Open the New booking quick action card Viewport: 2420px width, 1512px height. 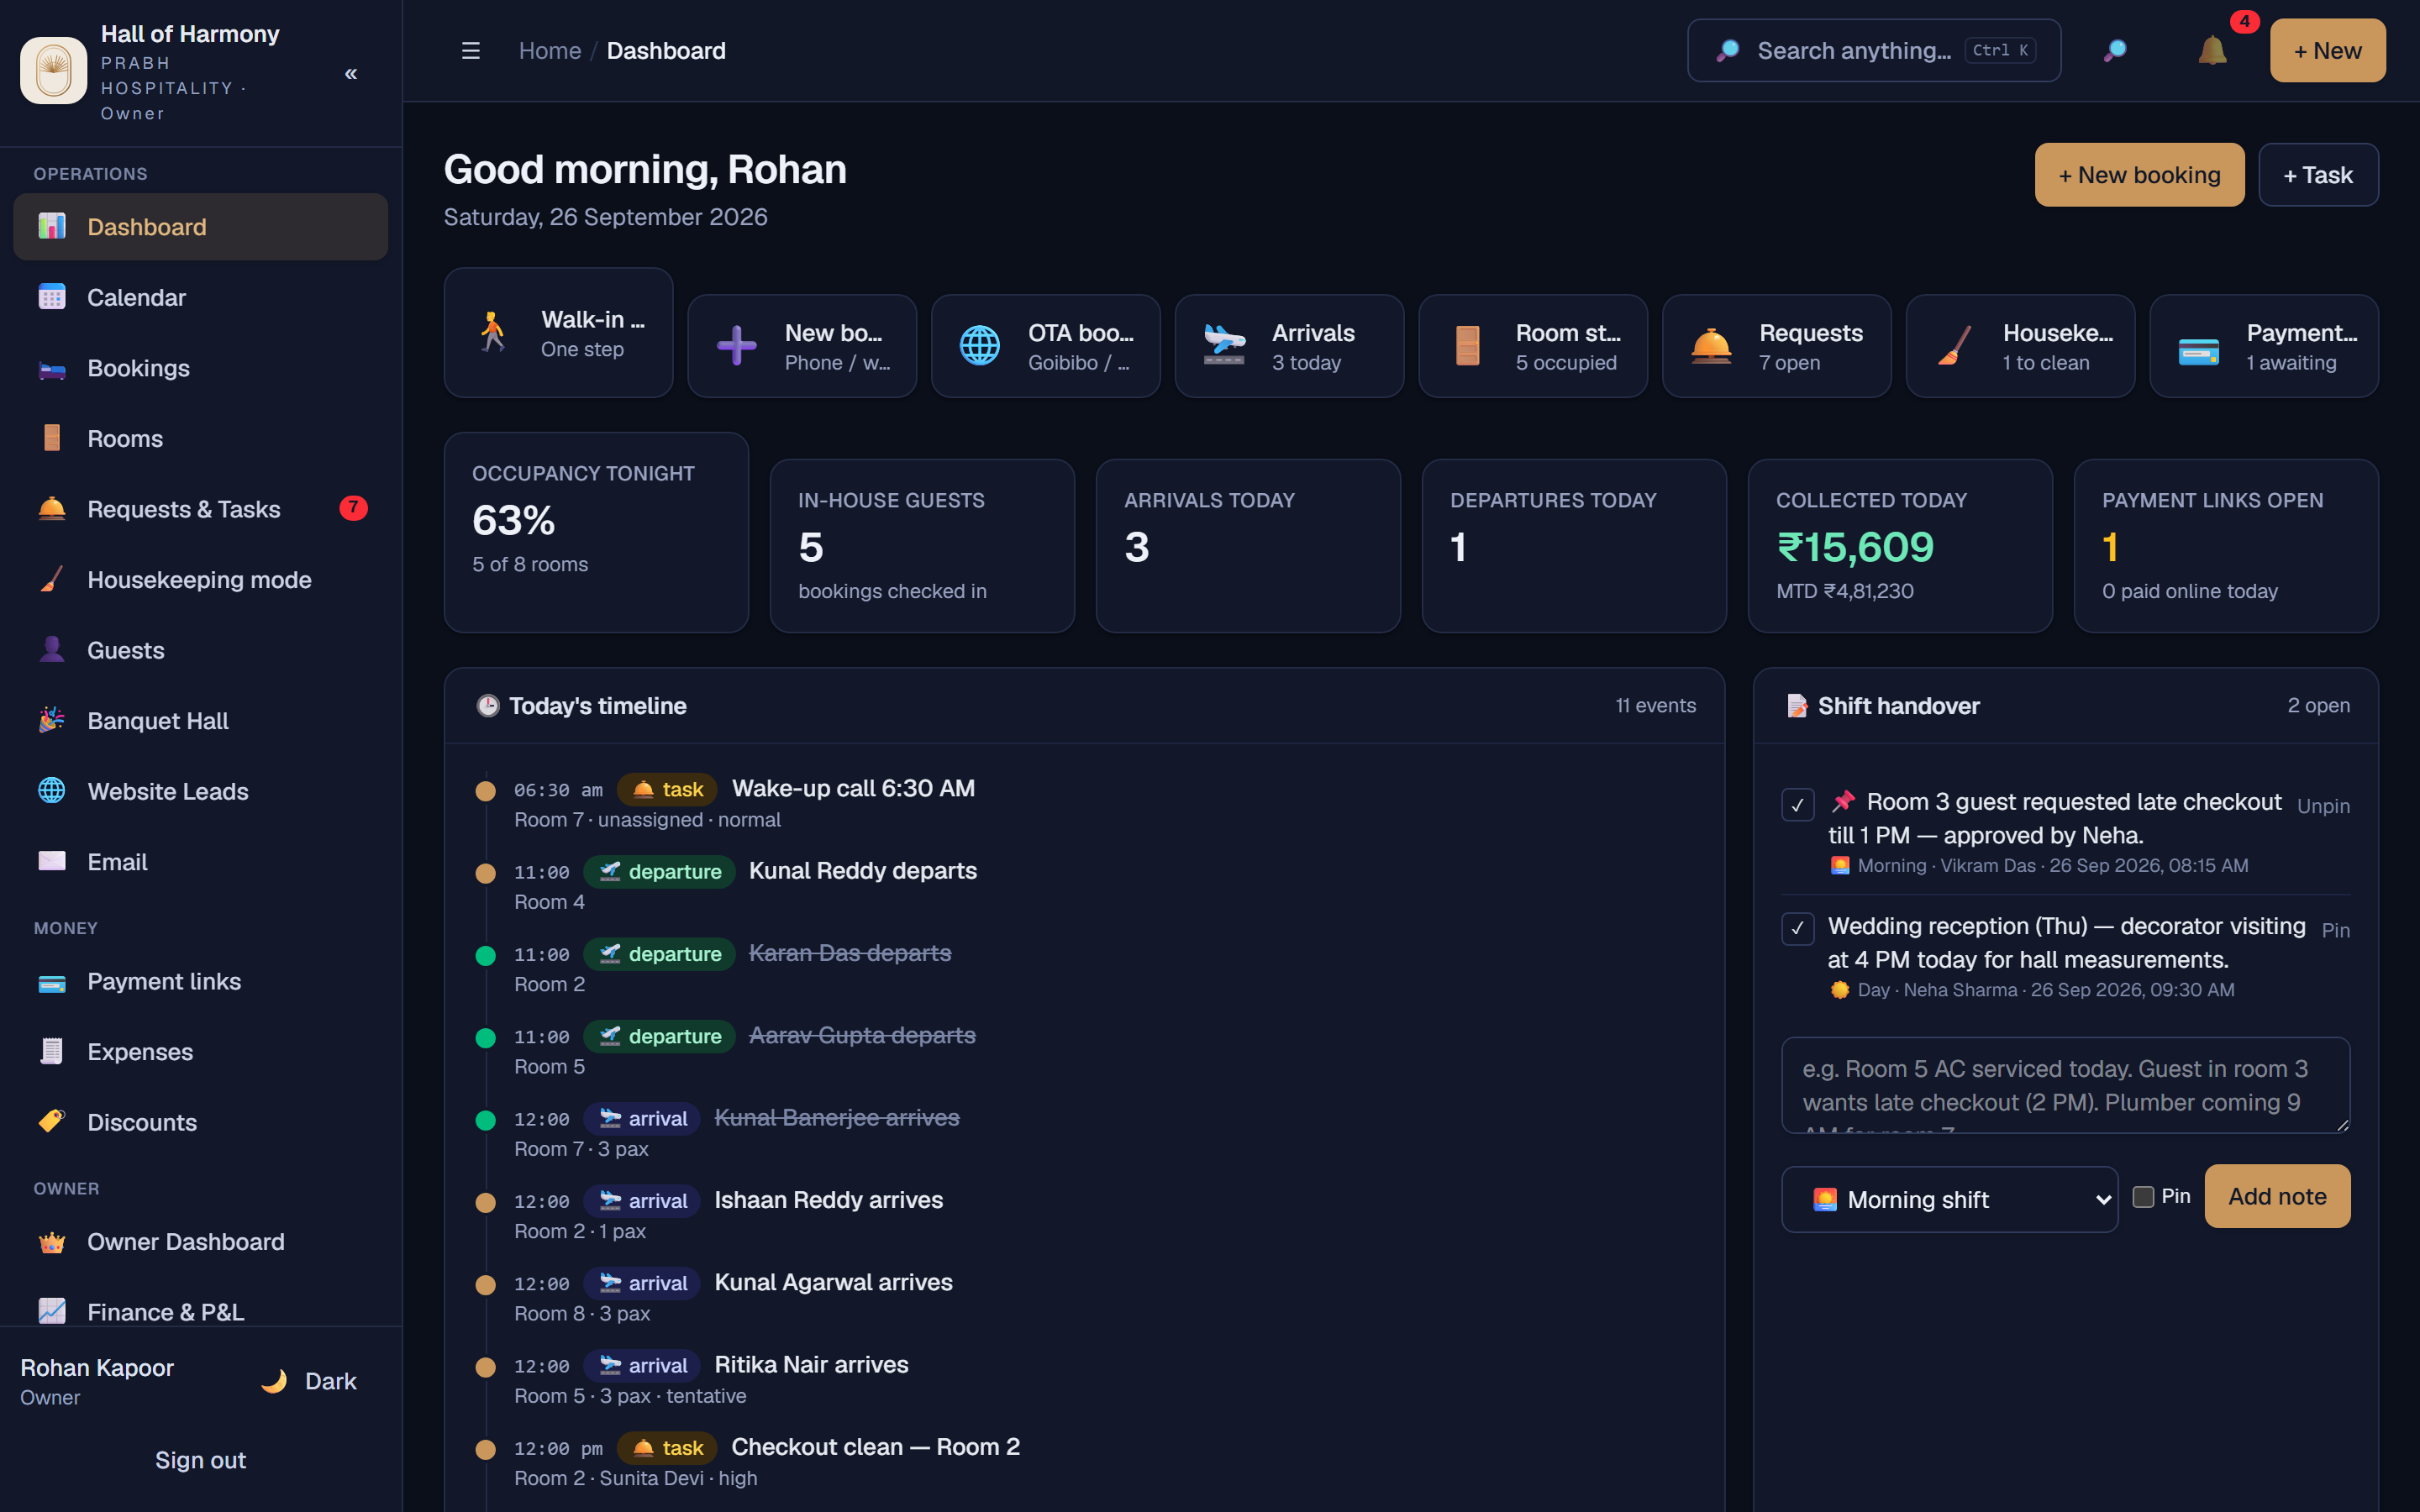[x=802, y=346]
